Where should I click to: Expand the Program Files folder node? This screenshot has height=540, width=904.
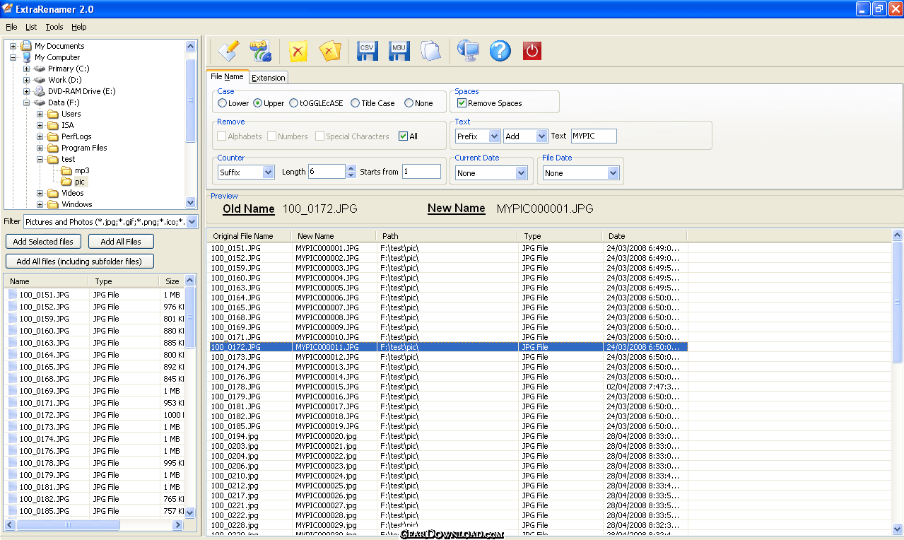pos(40,148)
